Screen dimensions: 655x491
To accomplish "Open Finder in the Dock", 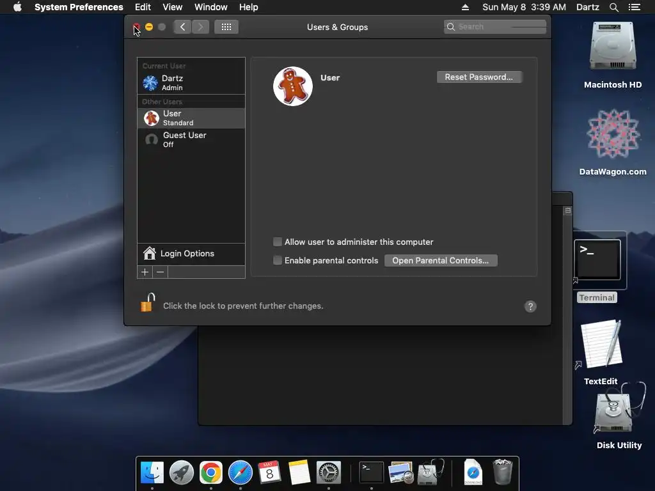I will (x=152, y=472).
